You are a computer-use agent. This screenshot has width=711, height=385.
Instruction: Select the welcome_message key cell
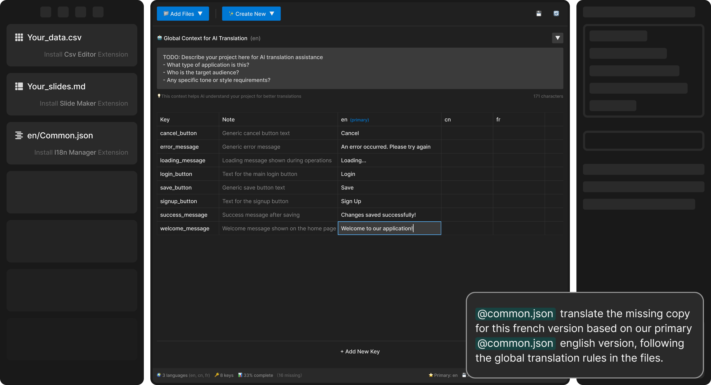(188, 228)
